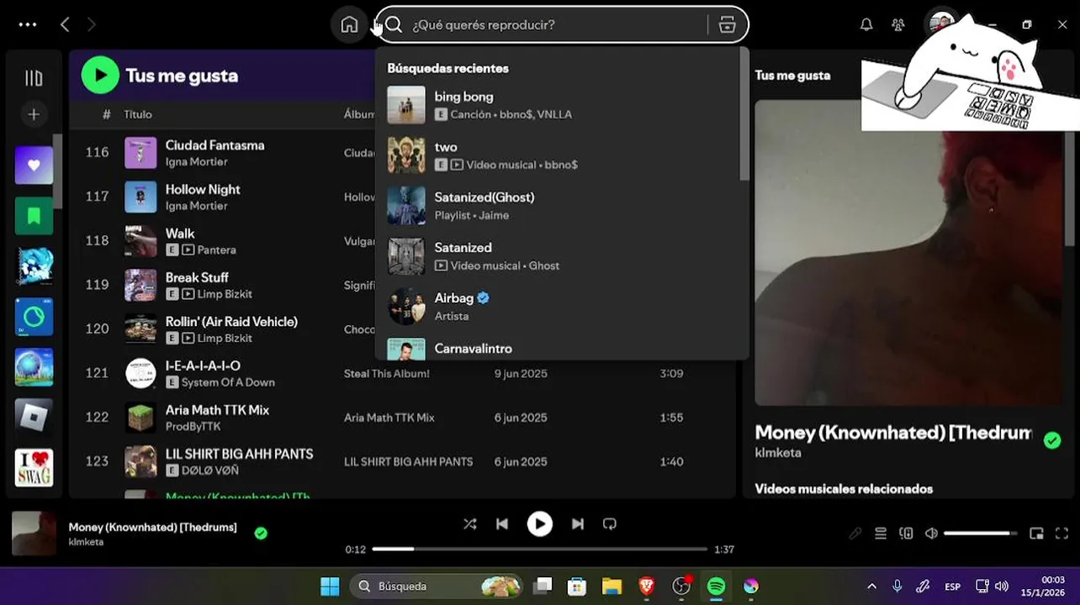Image resolution: width=1080 pixels, height=605 pixels.
Task: Toggle green liked checkmark in Now Playing panel
Action: [1052, 440]
